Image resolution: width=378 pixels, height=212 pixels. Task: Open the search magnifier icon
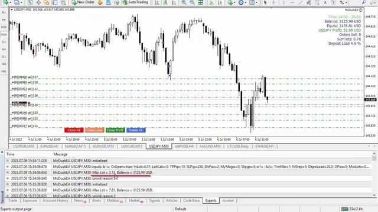(364, 2)
